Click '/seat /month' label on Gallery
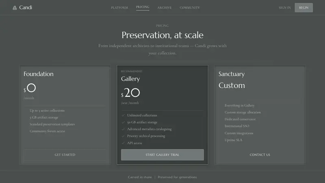325x183 pixels. 130,103
